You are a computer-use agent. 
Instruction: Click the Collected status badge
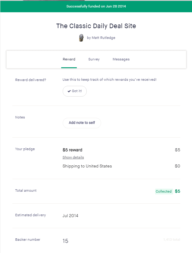coord(164,191)
